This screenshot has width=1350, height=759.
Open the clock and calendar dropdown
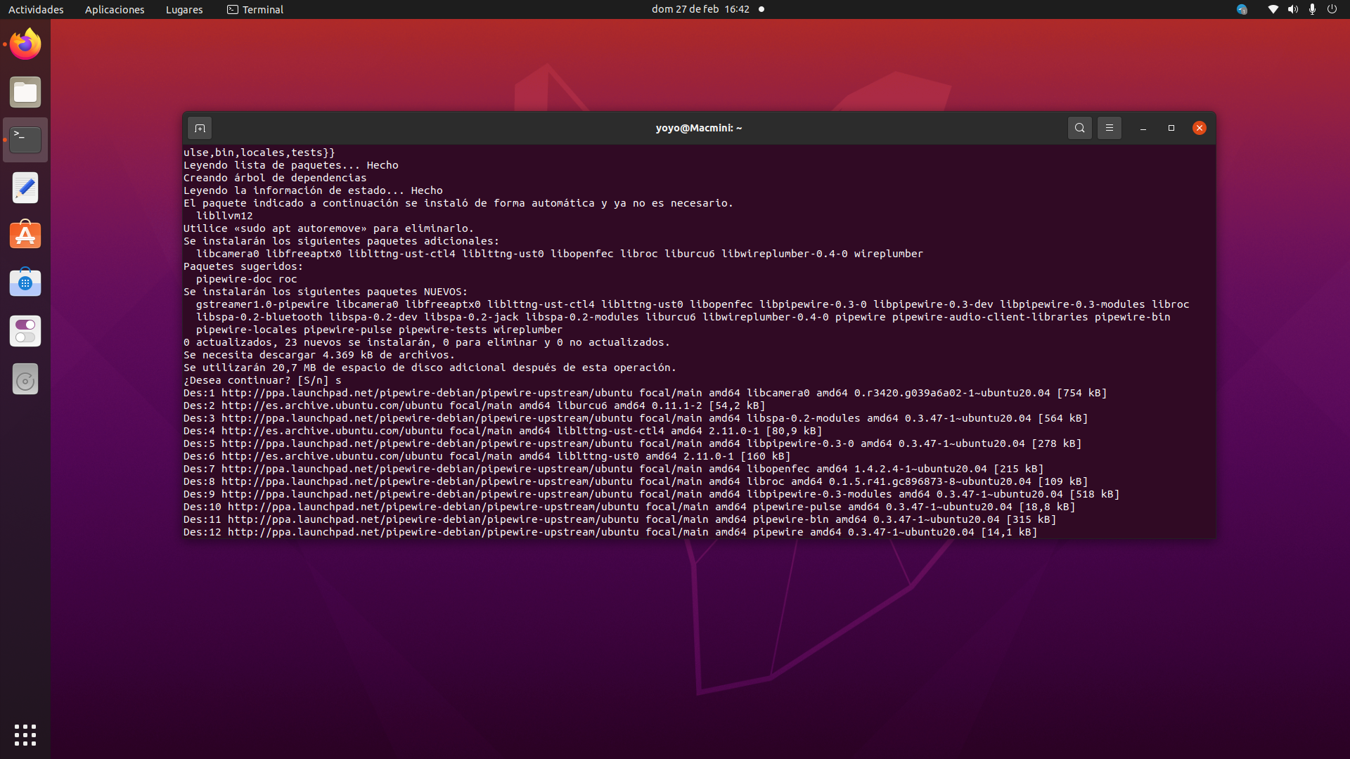[700, 9]
